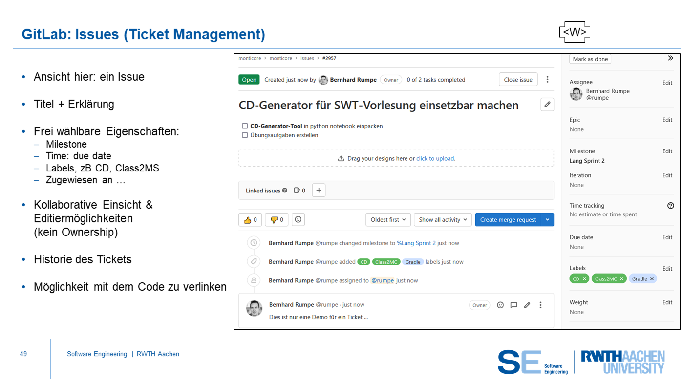The width and height of the screenshot is (684, 385).
Task: Add an emoji reaction below the linked issues
Action: tap(299, 220)
